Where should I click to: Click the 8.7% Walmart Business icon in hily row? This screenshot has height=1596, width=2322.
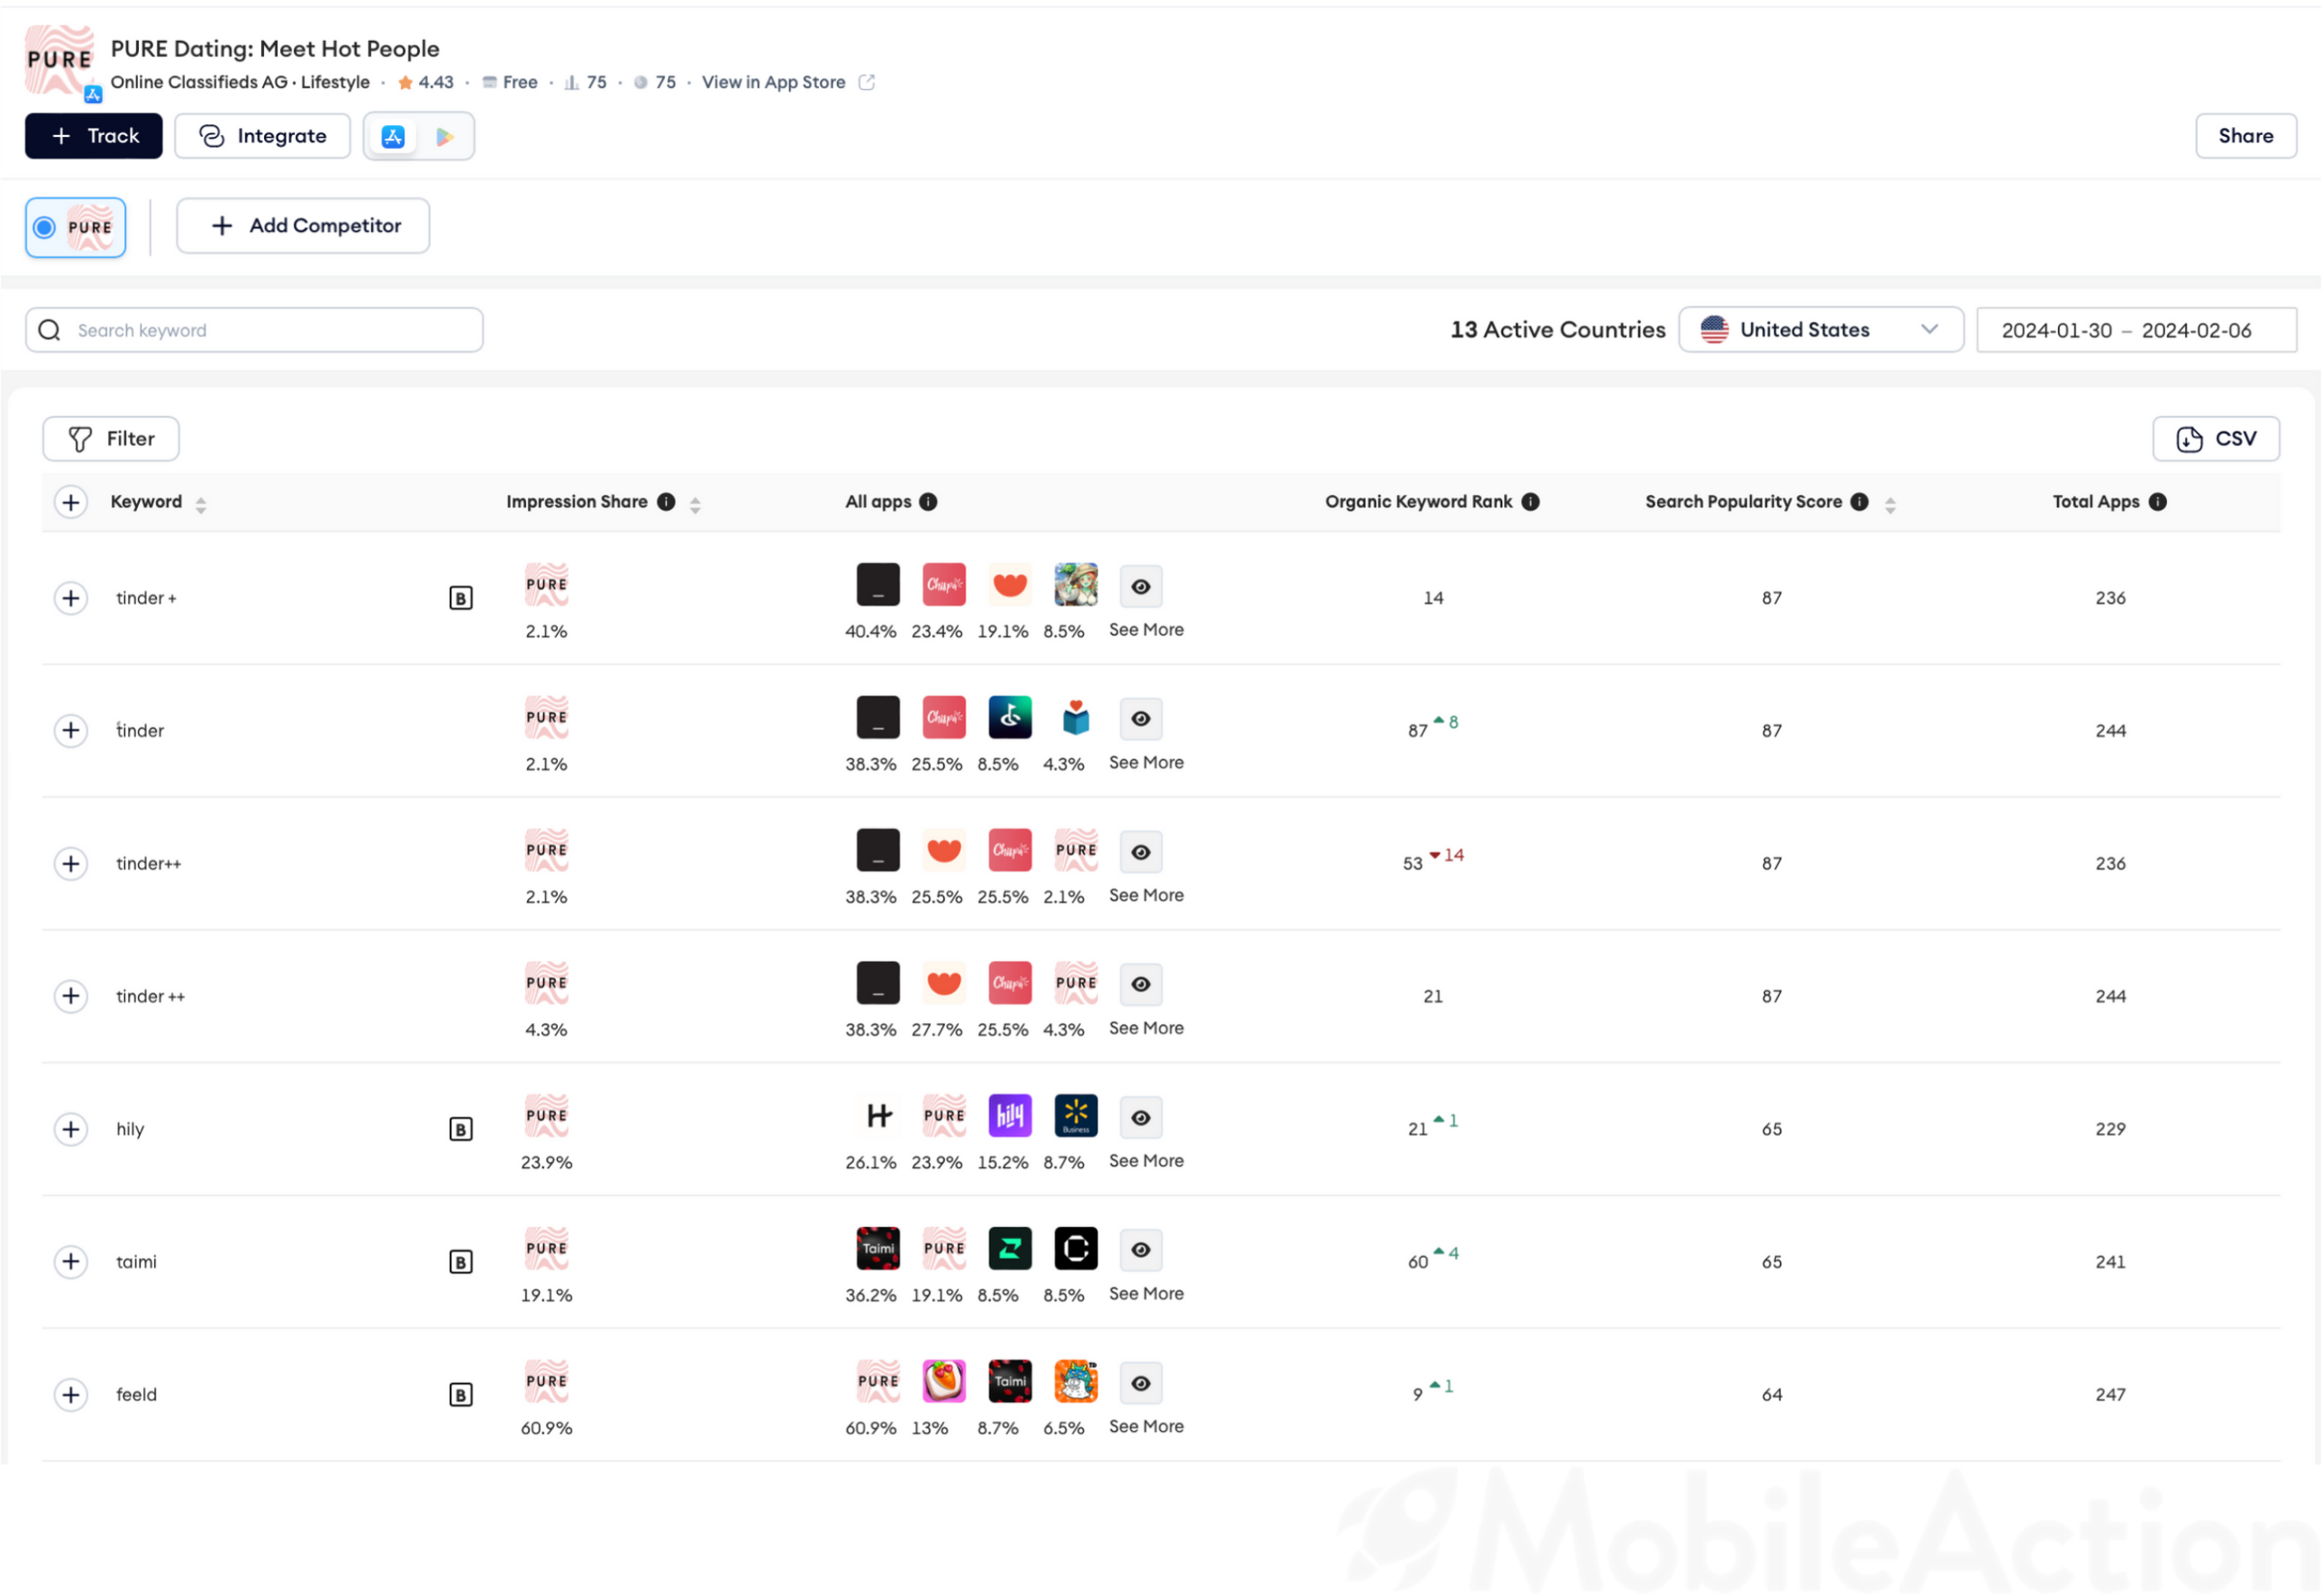1076,1116
